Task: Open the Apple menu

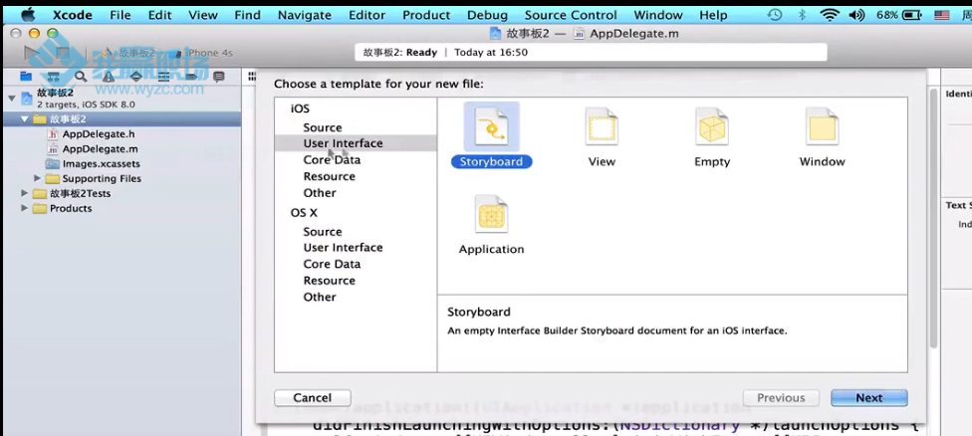Action: pyautogui.click(x=28, y=15)
